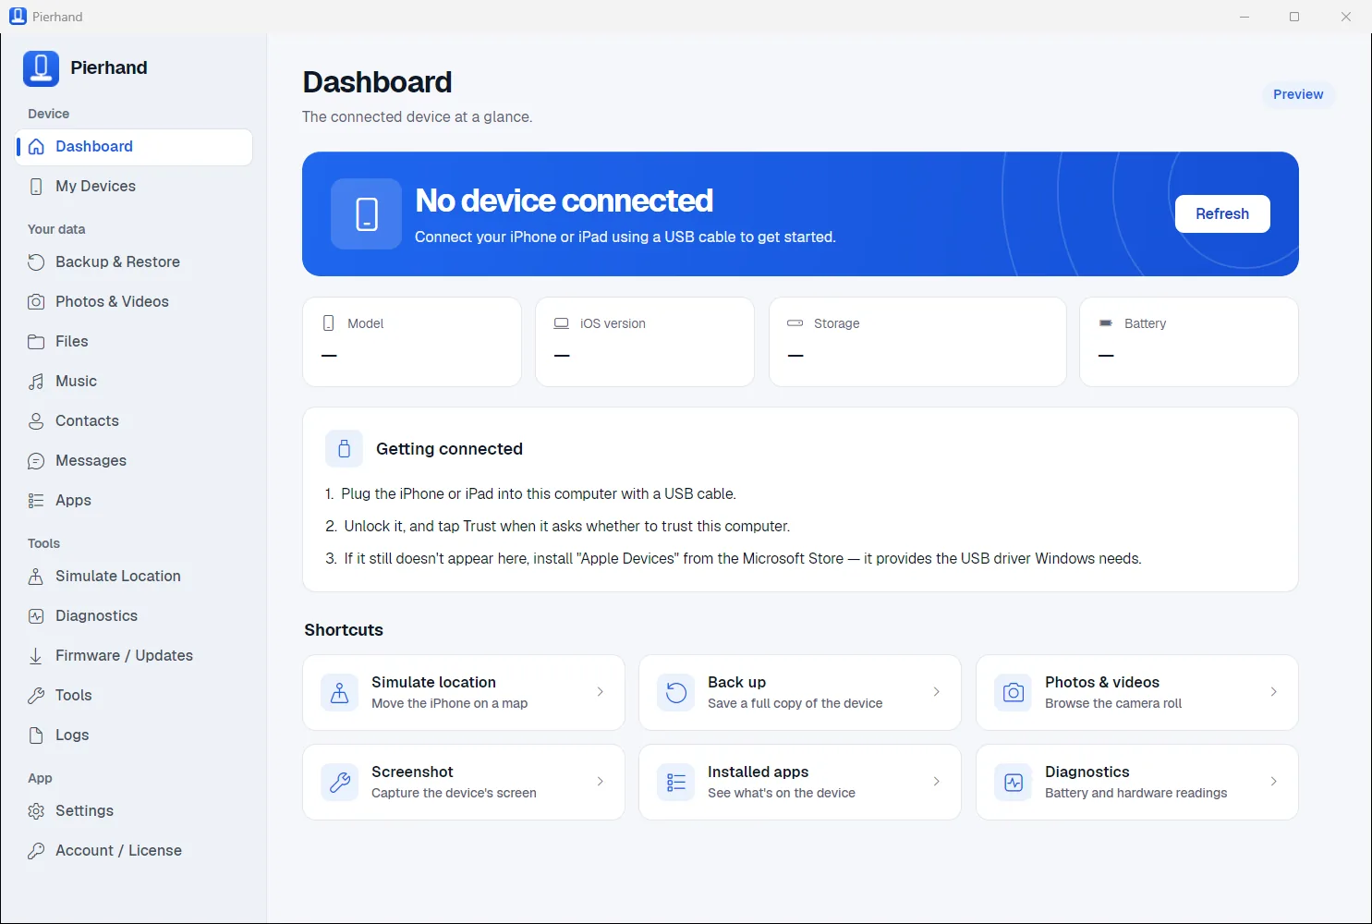Click the Files folder icon
This screenshot has height=924, width=1372.
36,342
